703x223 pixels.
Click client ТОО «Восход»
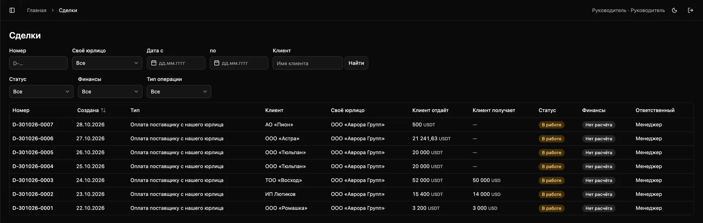(x=284, y=180)
